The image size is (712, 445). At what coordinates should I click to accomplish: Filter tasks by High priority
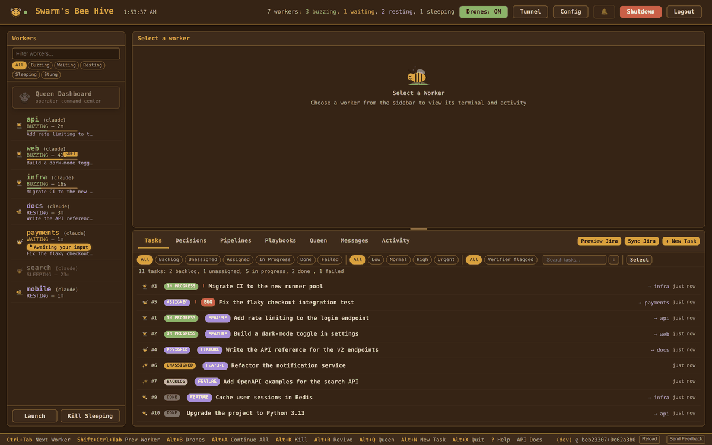pyautogui.click(x=422, y=260)
